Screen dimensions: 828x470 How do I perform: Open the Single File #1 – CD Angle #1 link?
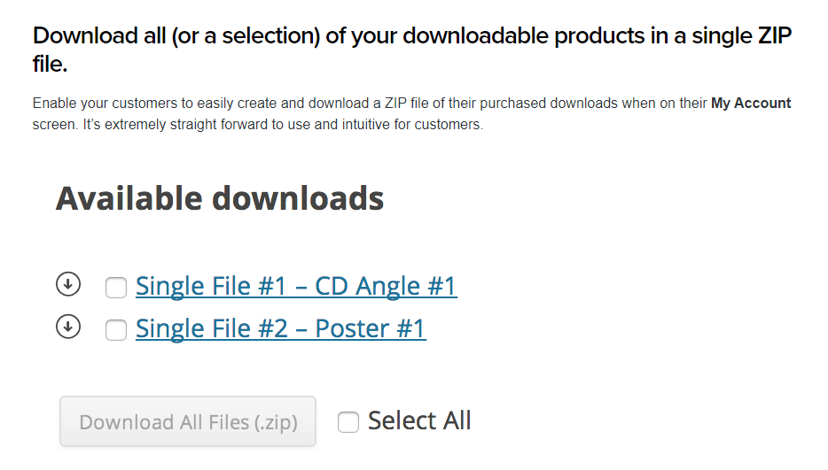296,287
